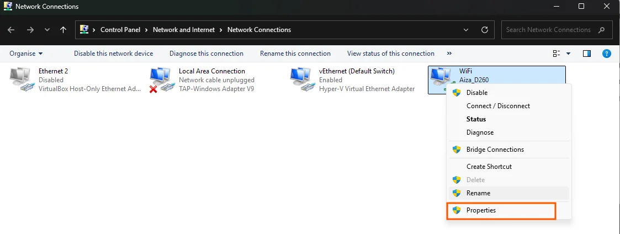Change view layout icon
Screen dimensions: 620x234
(x=557, y=54)
